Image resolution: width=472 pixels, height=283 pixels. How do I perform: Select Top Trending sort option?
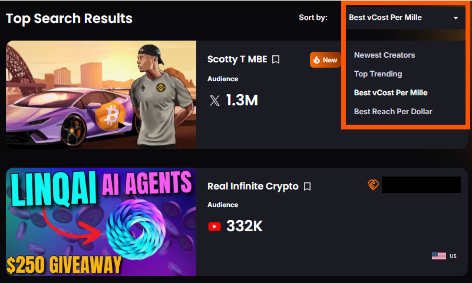pos(378,74)
